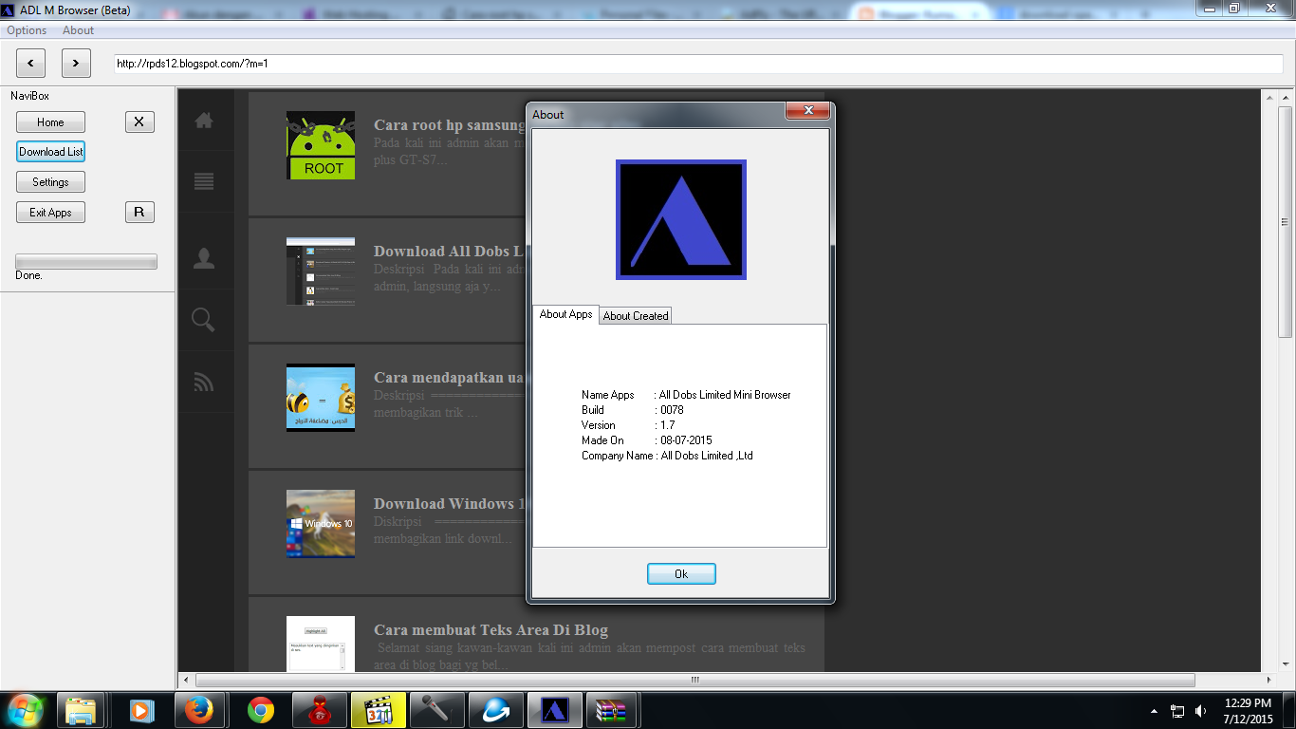Click the horizontal scrollbar thumb
This screenshot has width=1296, height=729.
694,680
